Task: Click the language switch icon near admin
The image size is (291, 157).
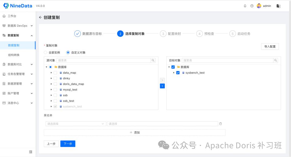Action: coord(278,6)
